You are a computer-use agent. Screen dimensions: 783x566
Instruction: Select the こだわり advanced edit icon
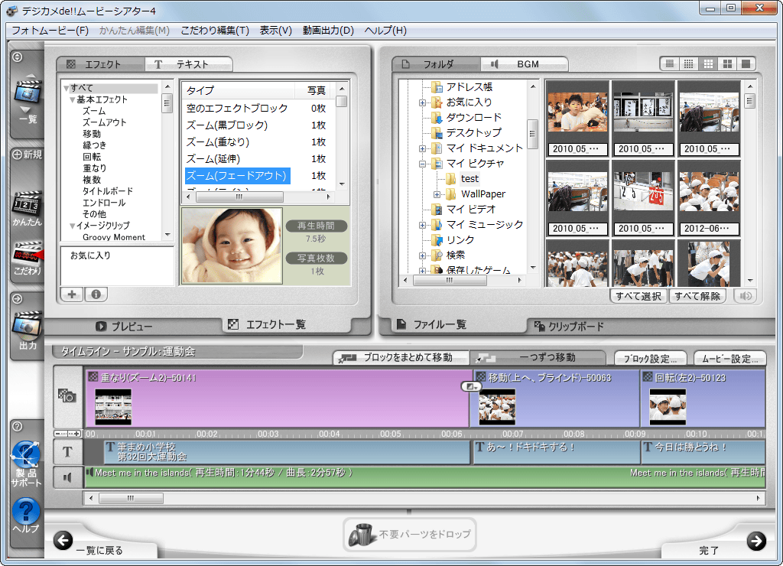(27, 257)
